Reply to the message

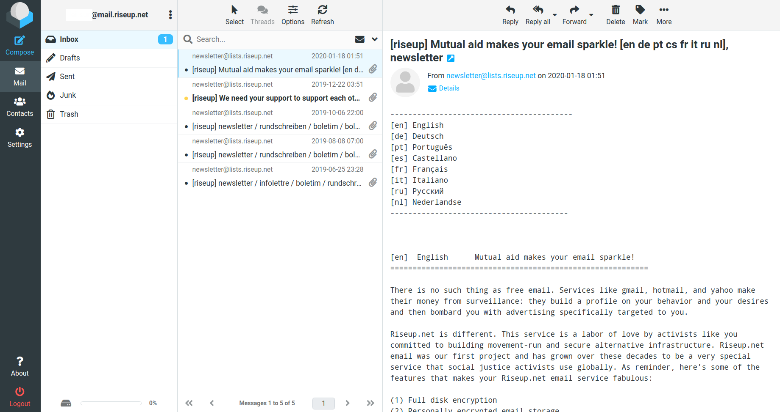click(x=510, y=15)
